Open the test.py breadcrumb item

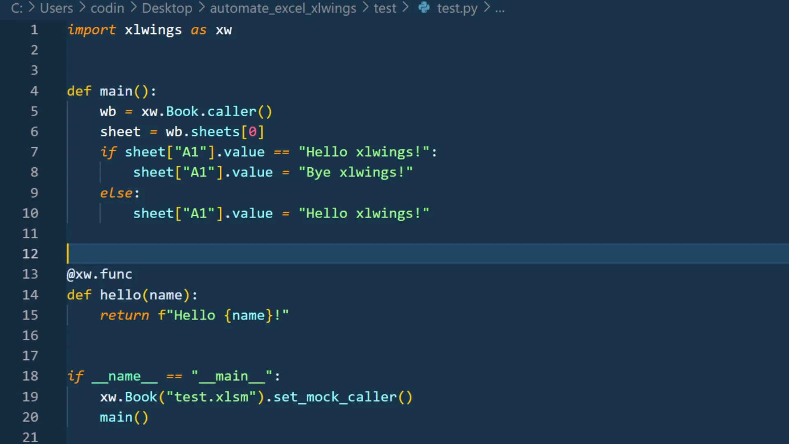[457, 8]
